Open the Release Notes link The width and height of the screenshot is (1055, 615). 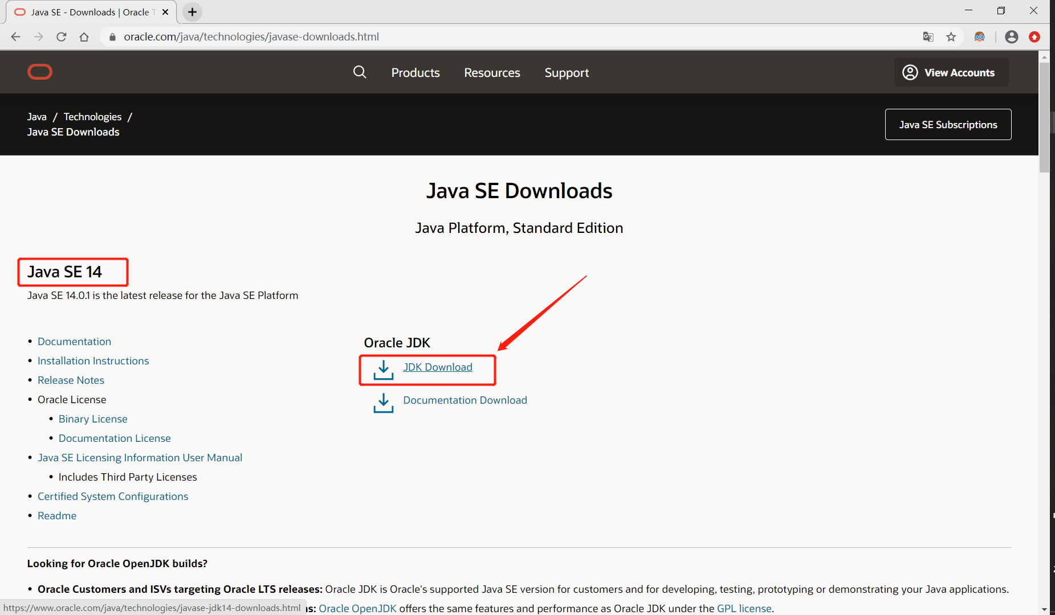pos(71,380)
